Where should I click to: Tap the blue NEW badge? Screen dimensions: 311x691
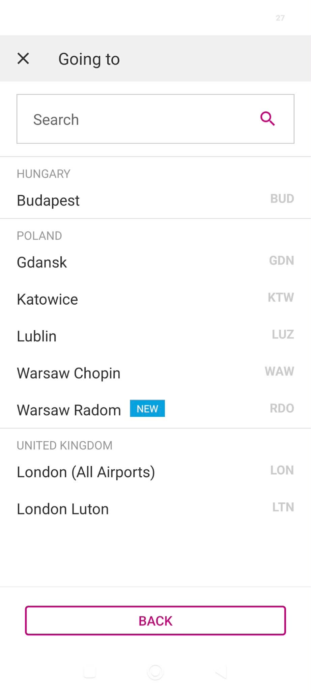147,409
